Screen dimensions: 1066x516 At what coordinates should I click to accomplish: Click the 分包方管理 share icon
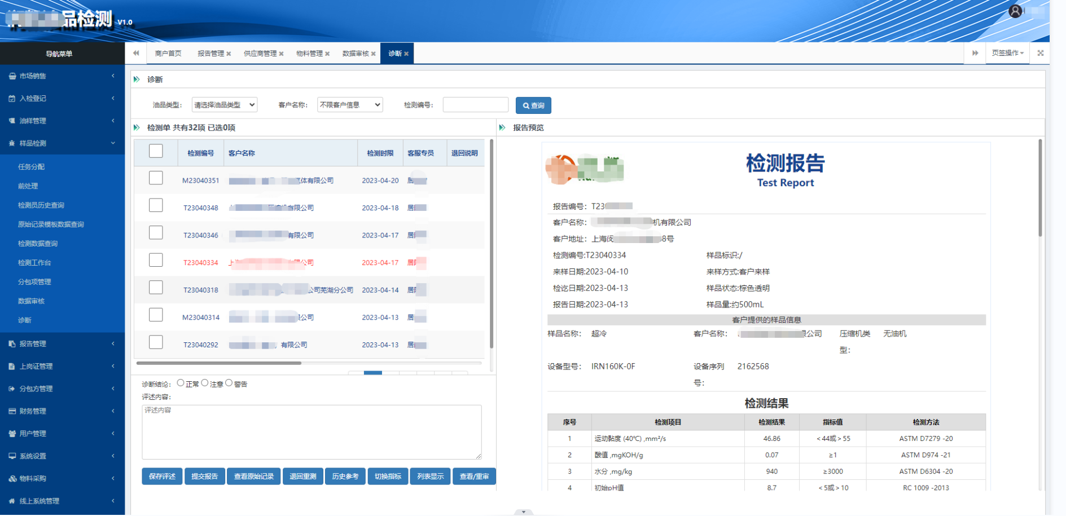click(x=12, y=389)
